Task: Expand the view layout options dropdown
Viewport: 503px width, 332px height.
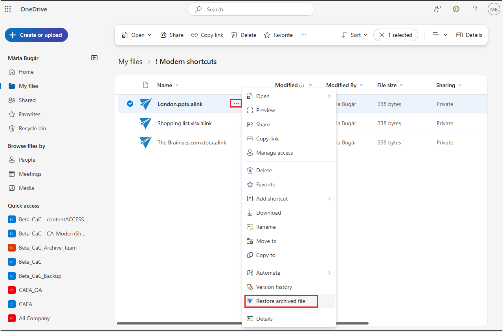Action: (440, 35)
